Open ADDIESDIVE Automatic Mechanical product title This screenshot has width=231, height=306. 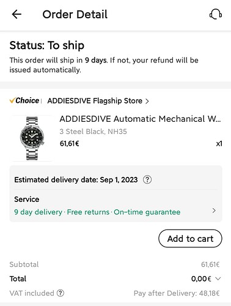click(140, 119)
